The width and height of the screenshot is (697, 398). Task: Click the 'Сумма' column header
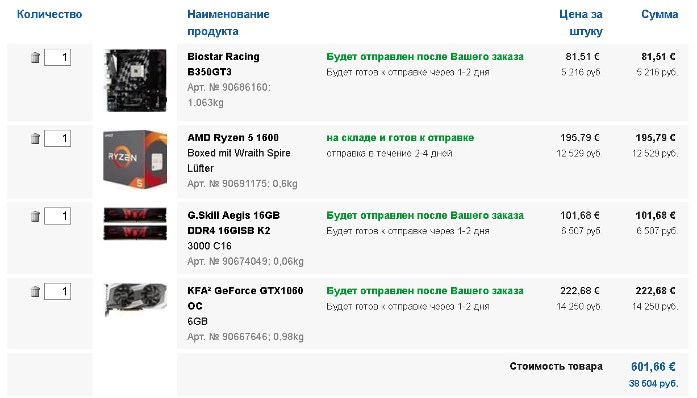tap(660, 14)
